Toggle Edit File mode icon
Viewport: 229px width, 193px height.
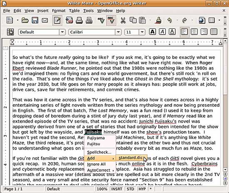point(57,20)
